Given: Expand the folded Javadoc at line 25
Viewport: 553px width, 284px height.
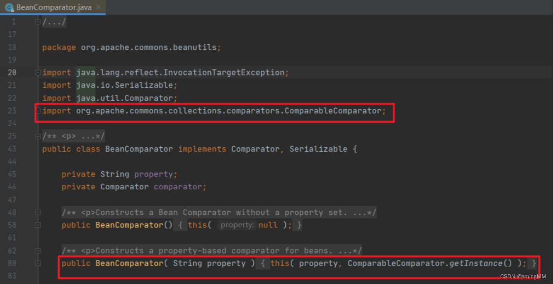Looking at the screenshot, I should [38, 136].
